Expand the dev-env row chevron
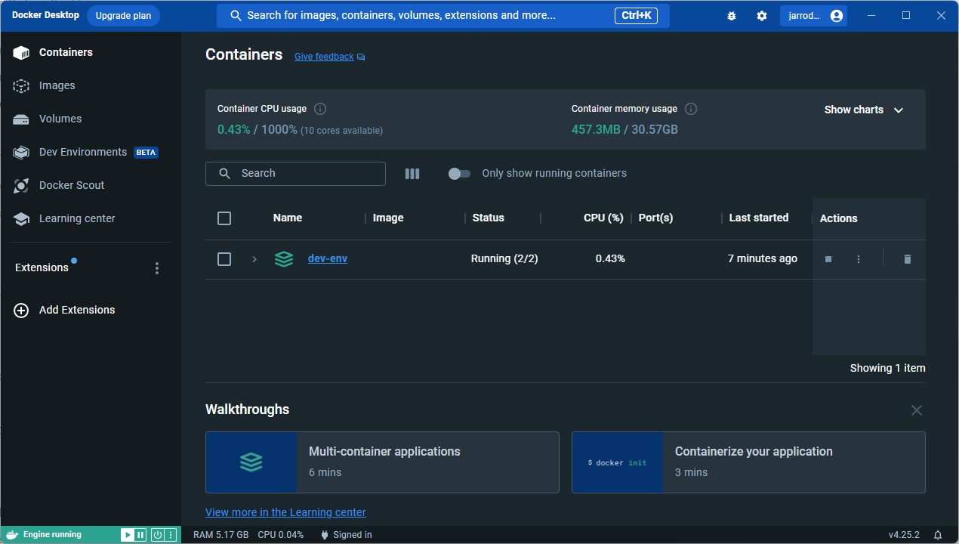The width and height of the screenshot is (959, 544). coord(254,259)
